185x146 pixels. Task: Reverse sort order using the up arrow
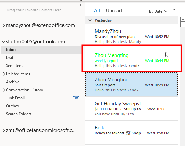[x=174, y=11]
